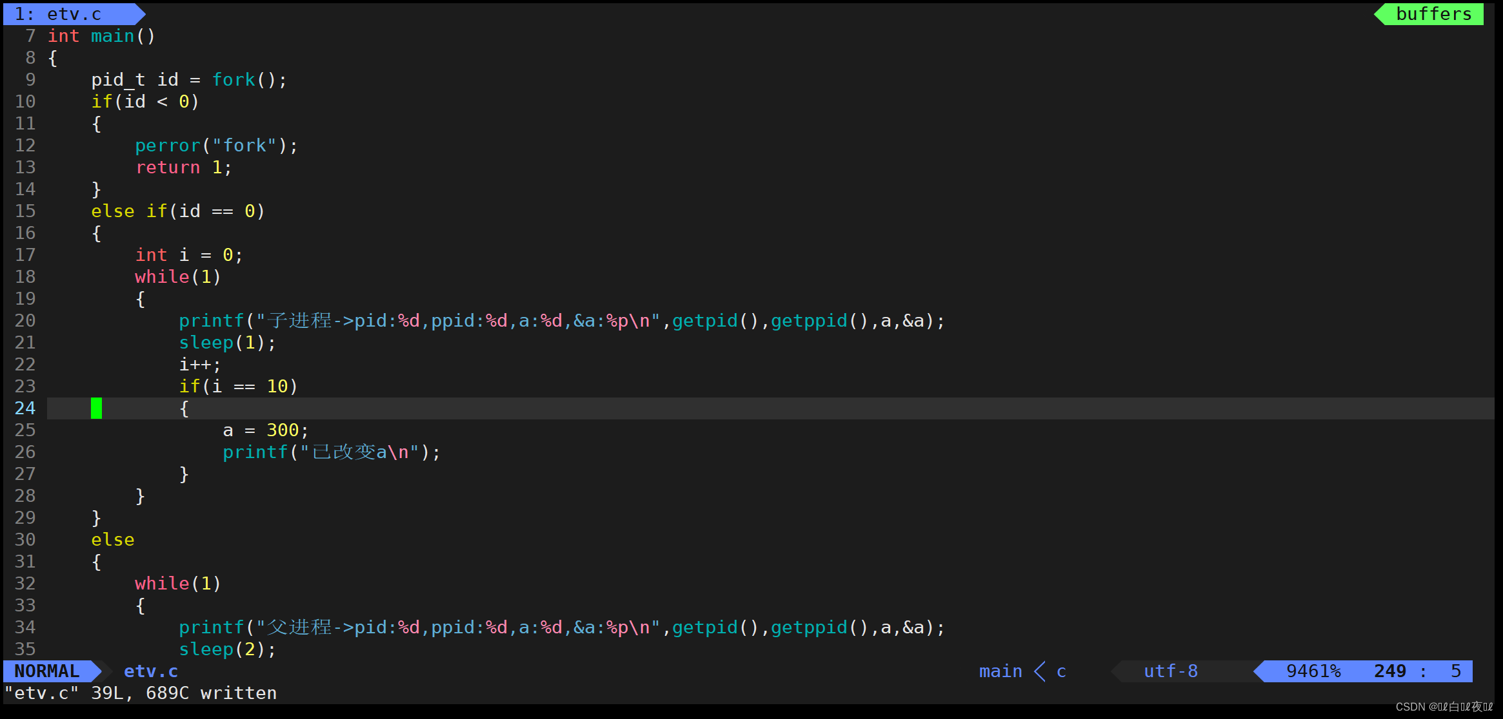Click '父进程' text in line 34 string
The width and height of the screenshot is (1503, 719).
(x=299, y=628)
